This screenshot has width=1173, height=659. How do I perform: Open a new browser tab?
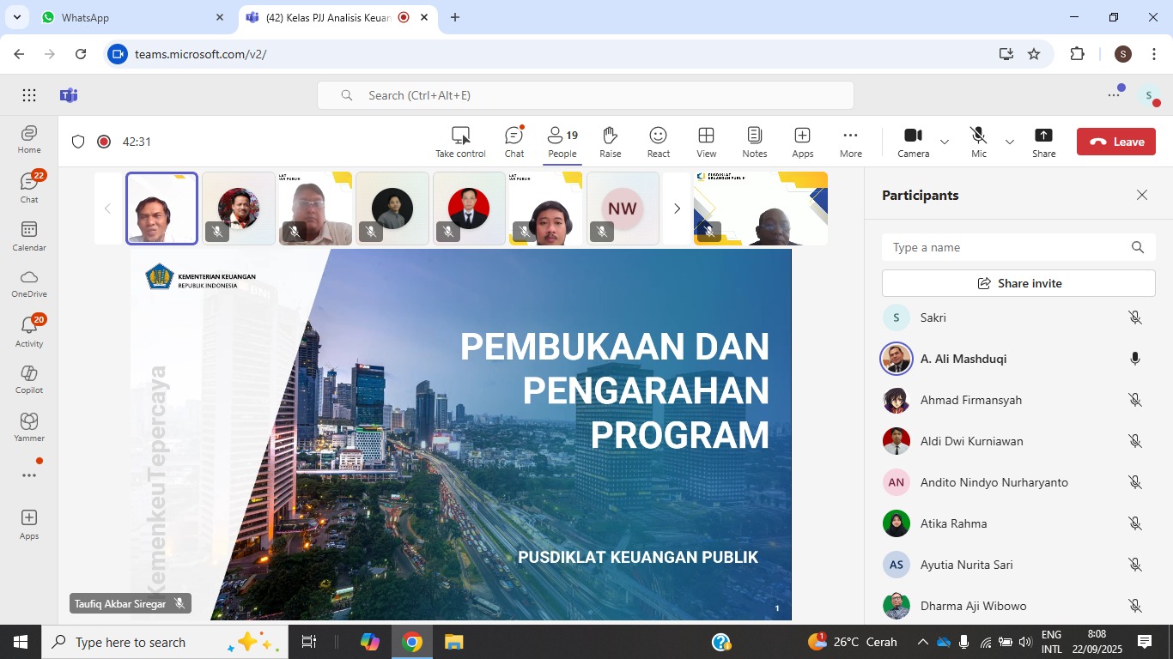(x=455, y=17)
